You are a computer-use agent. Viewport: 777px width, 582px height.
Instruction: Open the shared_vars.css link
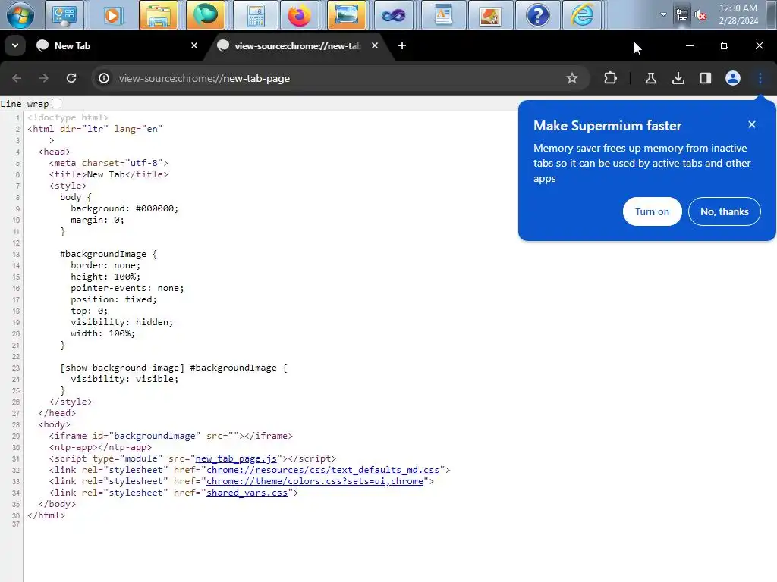pos(247,493)
